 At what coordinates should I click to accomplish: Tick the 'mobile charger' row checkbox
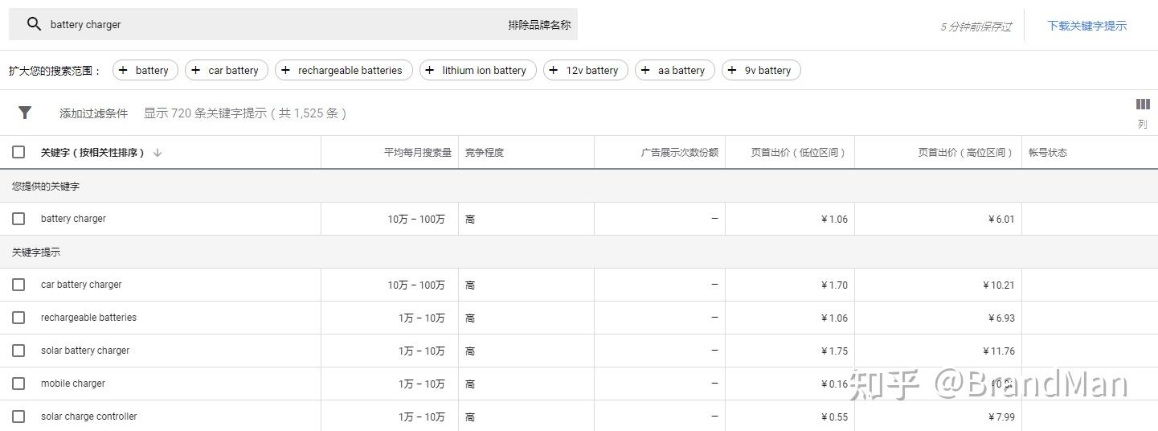[x=18, y=384]
